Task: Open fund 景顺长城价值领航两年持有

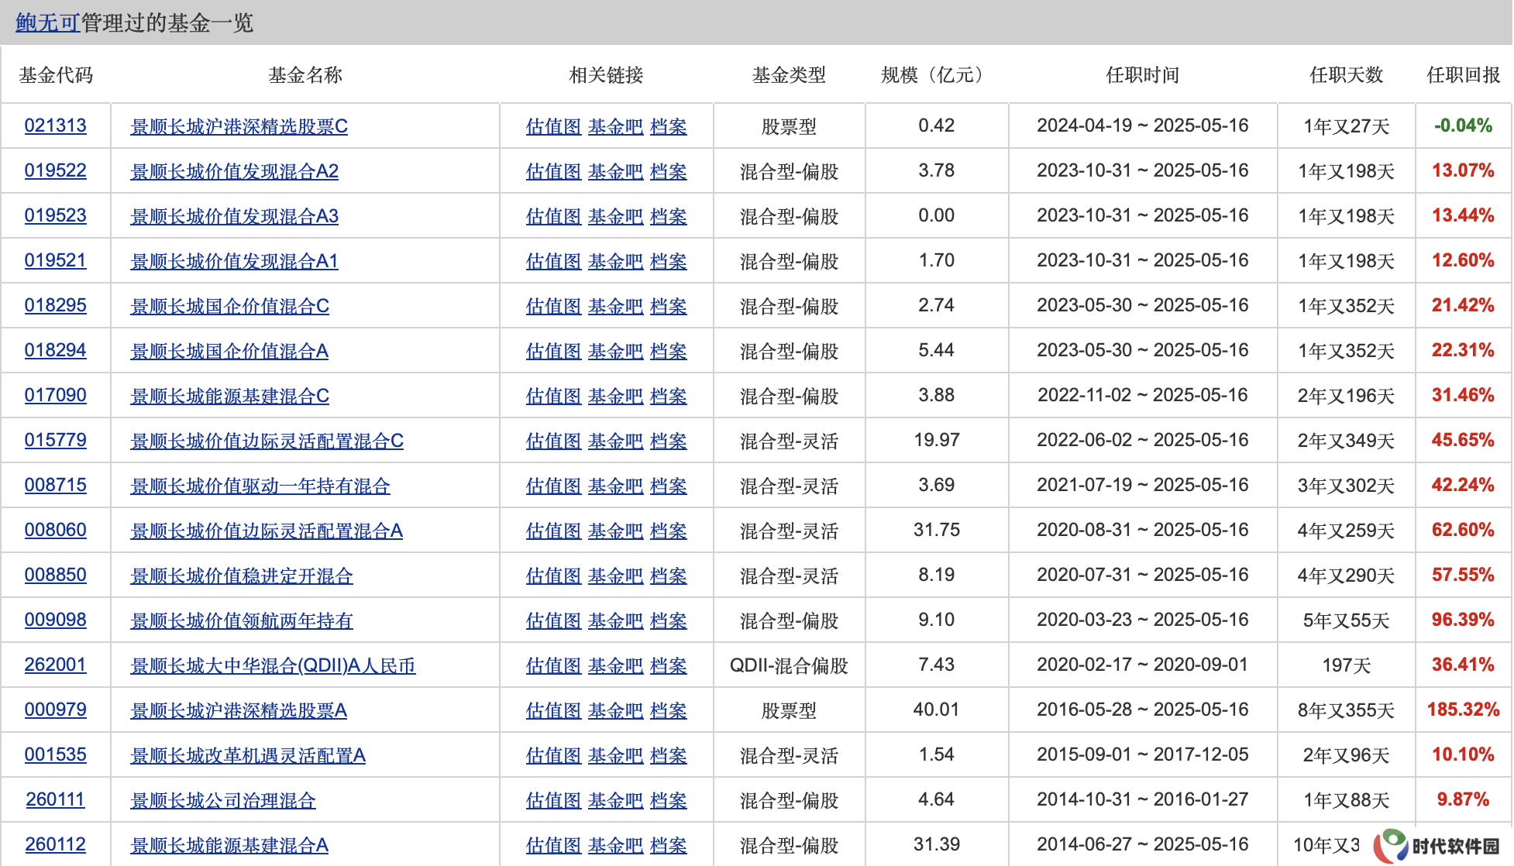Action: [x=242, y=620]
